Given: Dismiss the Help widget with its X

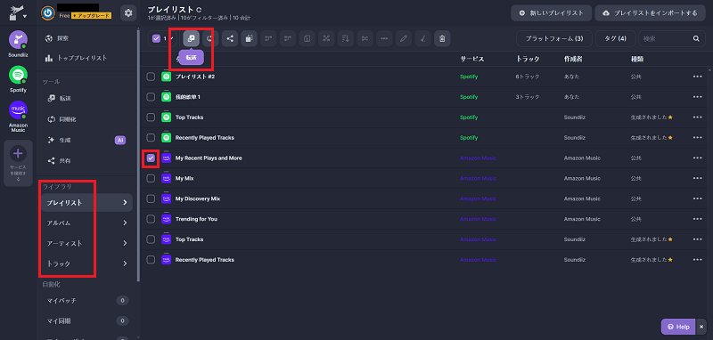Looking at the screenshot, I should click(x=701, y=327).
